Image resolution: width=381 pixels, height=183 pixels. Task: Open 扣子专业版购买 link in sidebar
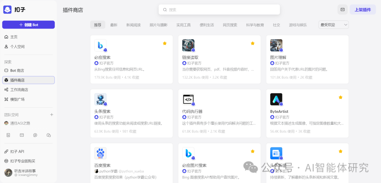[x=29, y=161]
